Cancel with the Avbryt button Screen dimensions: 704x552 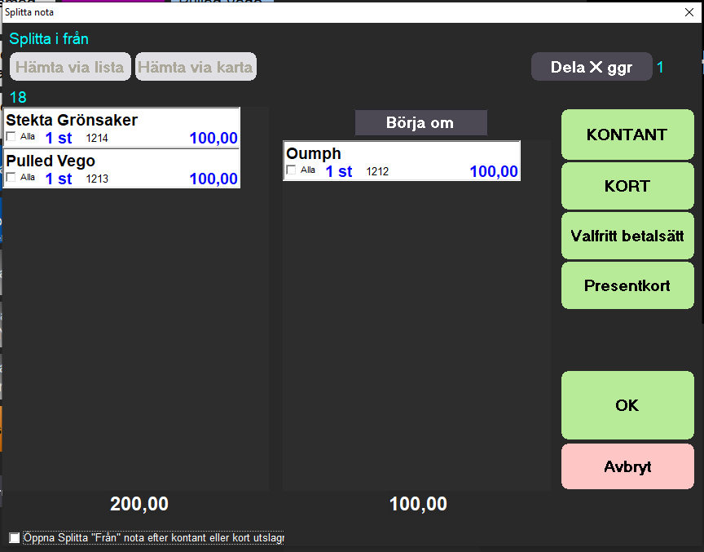click(627, 467)
